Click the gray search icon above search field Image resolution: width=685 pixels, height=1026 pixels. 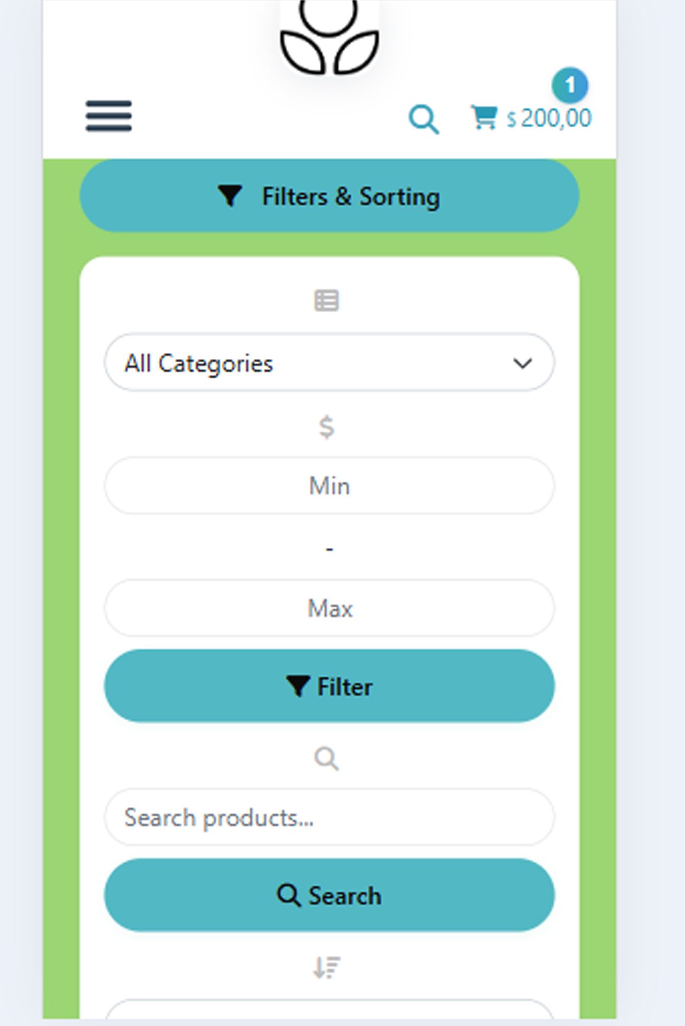[326, 758]
